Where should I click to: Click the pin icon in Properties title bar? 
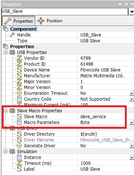(126, 4)
